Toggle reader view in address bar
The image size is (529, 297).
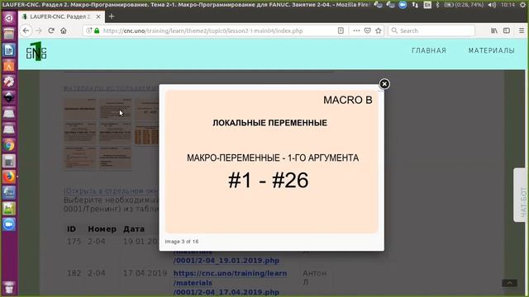341,31
